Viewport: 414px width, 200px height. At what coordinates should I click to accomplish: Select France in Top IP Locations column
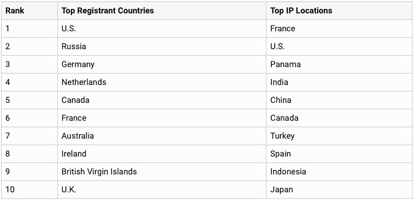pyautogui.click(x=283, y=28)
